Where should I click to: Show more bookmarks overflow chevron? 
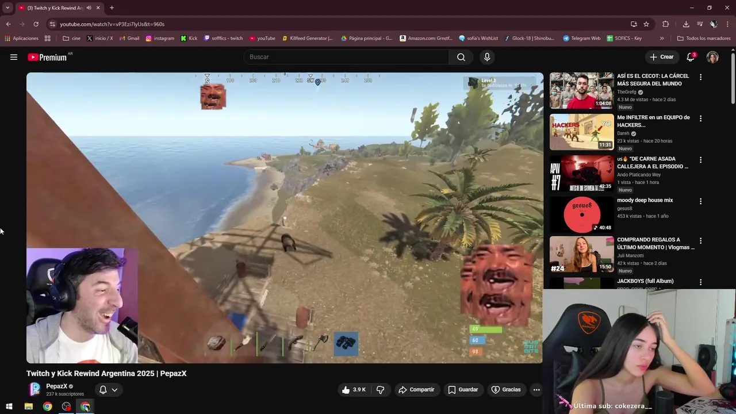pyautogui.click(x=662, y=39)
